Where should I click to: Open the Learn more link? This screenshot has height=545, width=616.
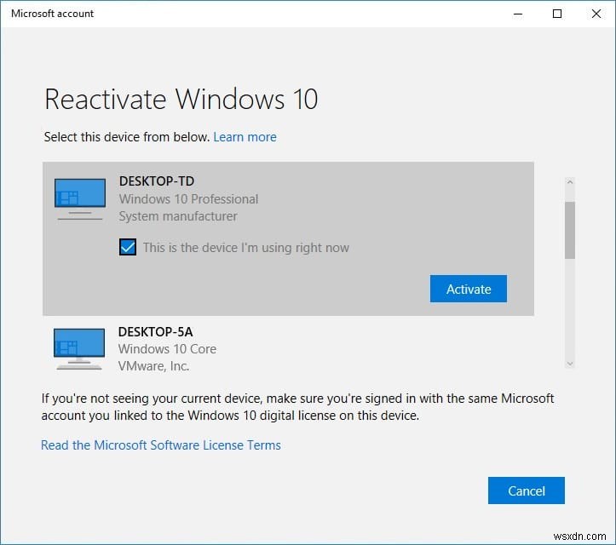click(245, 137)
